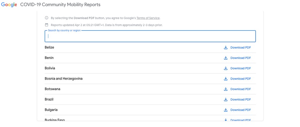Open the Terms of Service link
The width and height of the screenshot is (300, 127).
148,18
